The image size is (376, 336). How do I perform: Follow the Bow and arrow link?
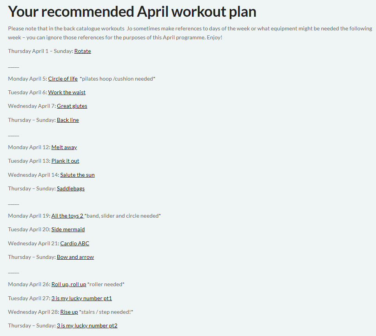(x=75, y=257)
